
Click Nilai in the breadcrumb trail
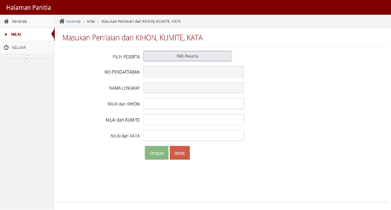(91, 21)
